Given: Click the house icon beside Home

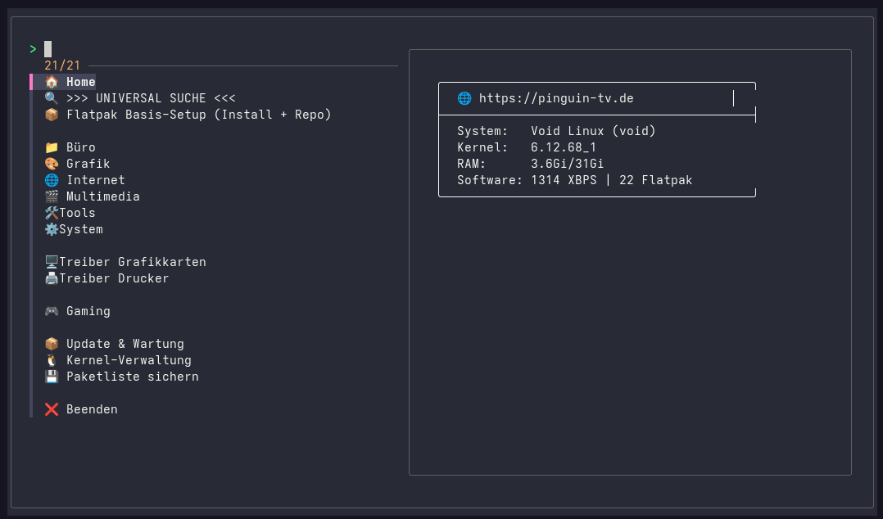Looking at the screenshot, I should (x=52, y=81).
